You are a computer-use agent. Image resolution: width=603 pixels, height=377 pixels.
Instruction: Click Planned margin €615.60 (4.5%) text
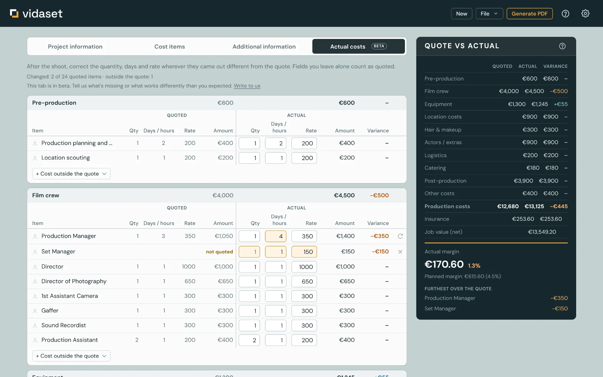(x=463, y=276)
